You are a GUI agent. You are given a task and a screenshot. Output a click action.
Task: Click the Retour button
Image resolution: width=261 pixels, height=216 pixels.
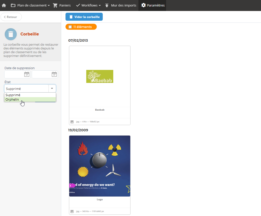point(11,17)
